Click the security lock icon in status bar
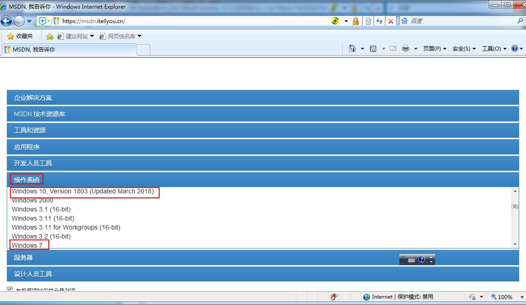The width and height of the screenshot is (526, 305). click(472, 297)
